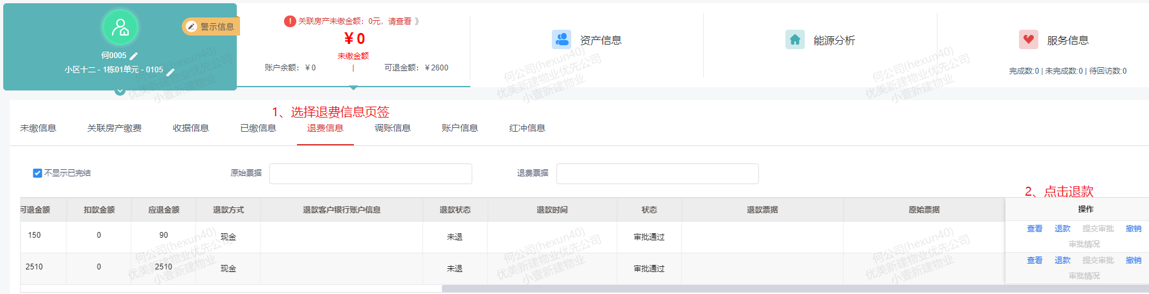Switch to the 调账信息 tab
1149x294 pixels.
[393, 128]
